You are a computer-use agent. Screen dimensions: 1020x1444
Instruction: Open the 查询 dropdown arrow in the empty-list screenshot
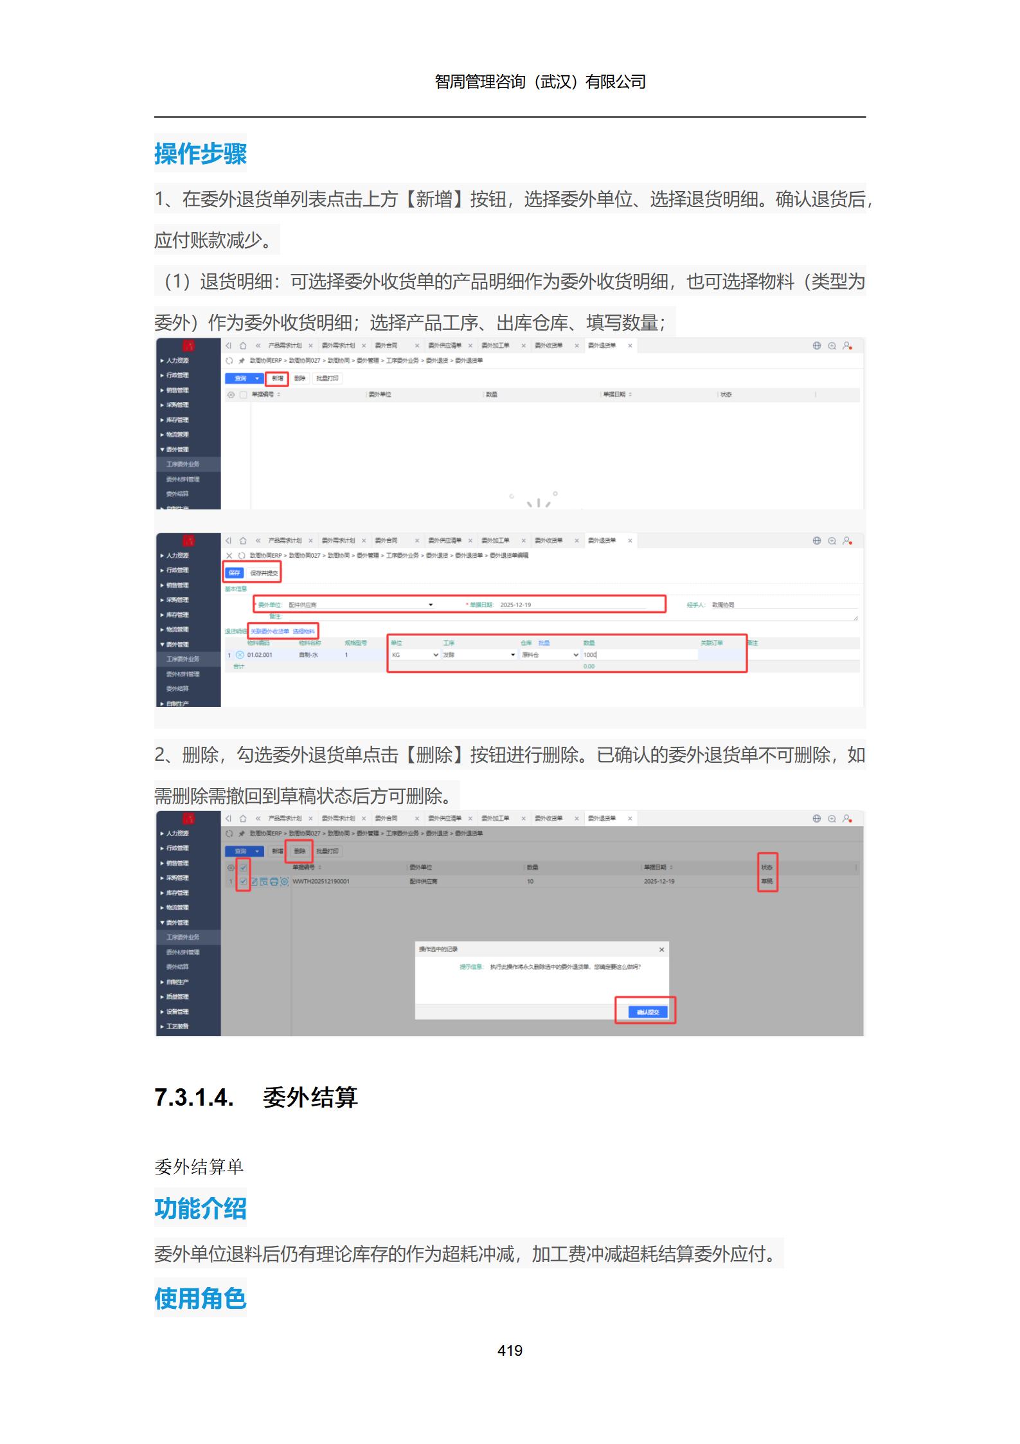[x=257, y=379]
